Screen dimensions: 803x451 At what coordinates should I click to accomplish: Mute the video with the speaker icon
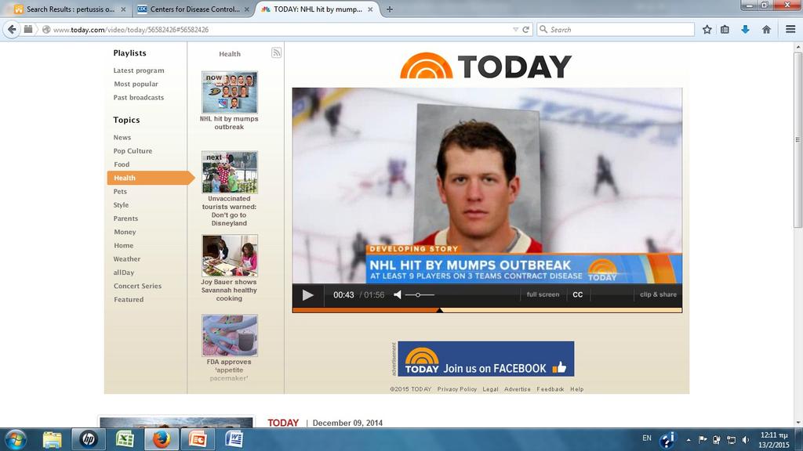[398, 294]
